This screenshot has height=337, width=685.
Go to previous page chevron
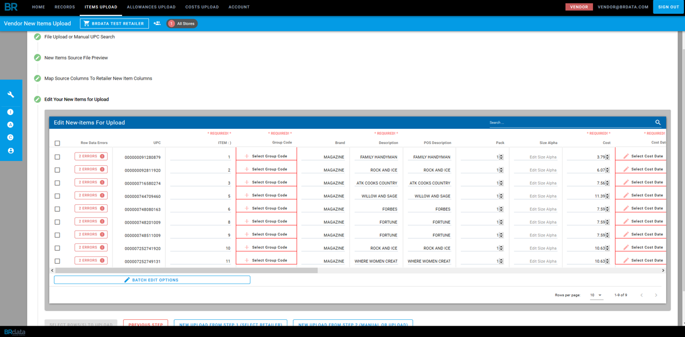pyautogui.click(x=642, y=295)
